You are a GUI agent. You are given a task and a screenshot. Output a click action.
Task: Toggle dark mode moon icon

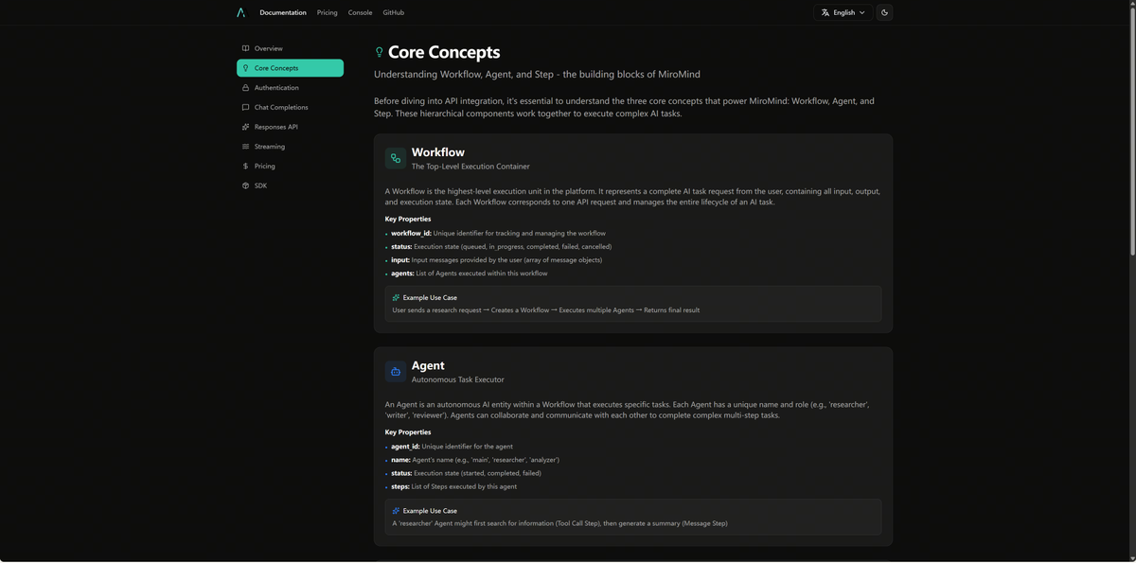[884, 12]
